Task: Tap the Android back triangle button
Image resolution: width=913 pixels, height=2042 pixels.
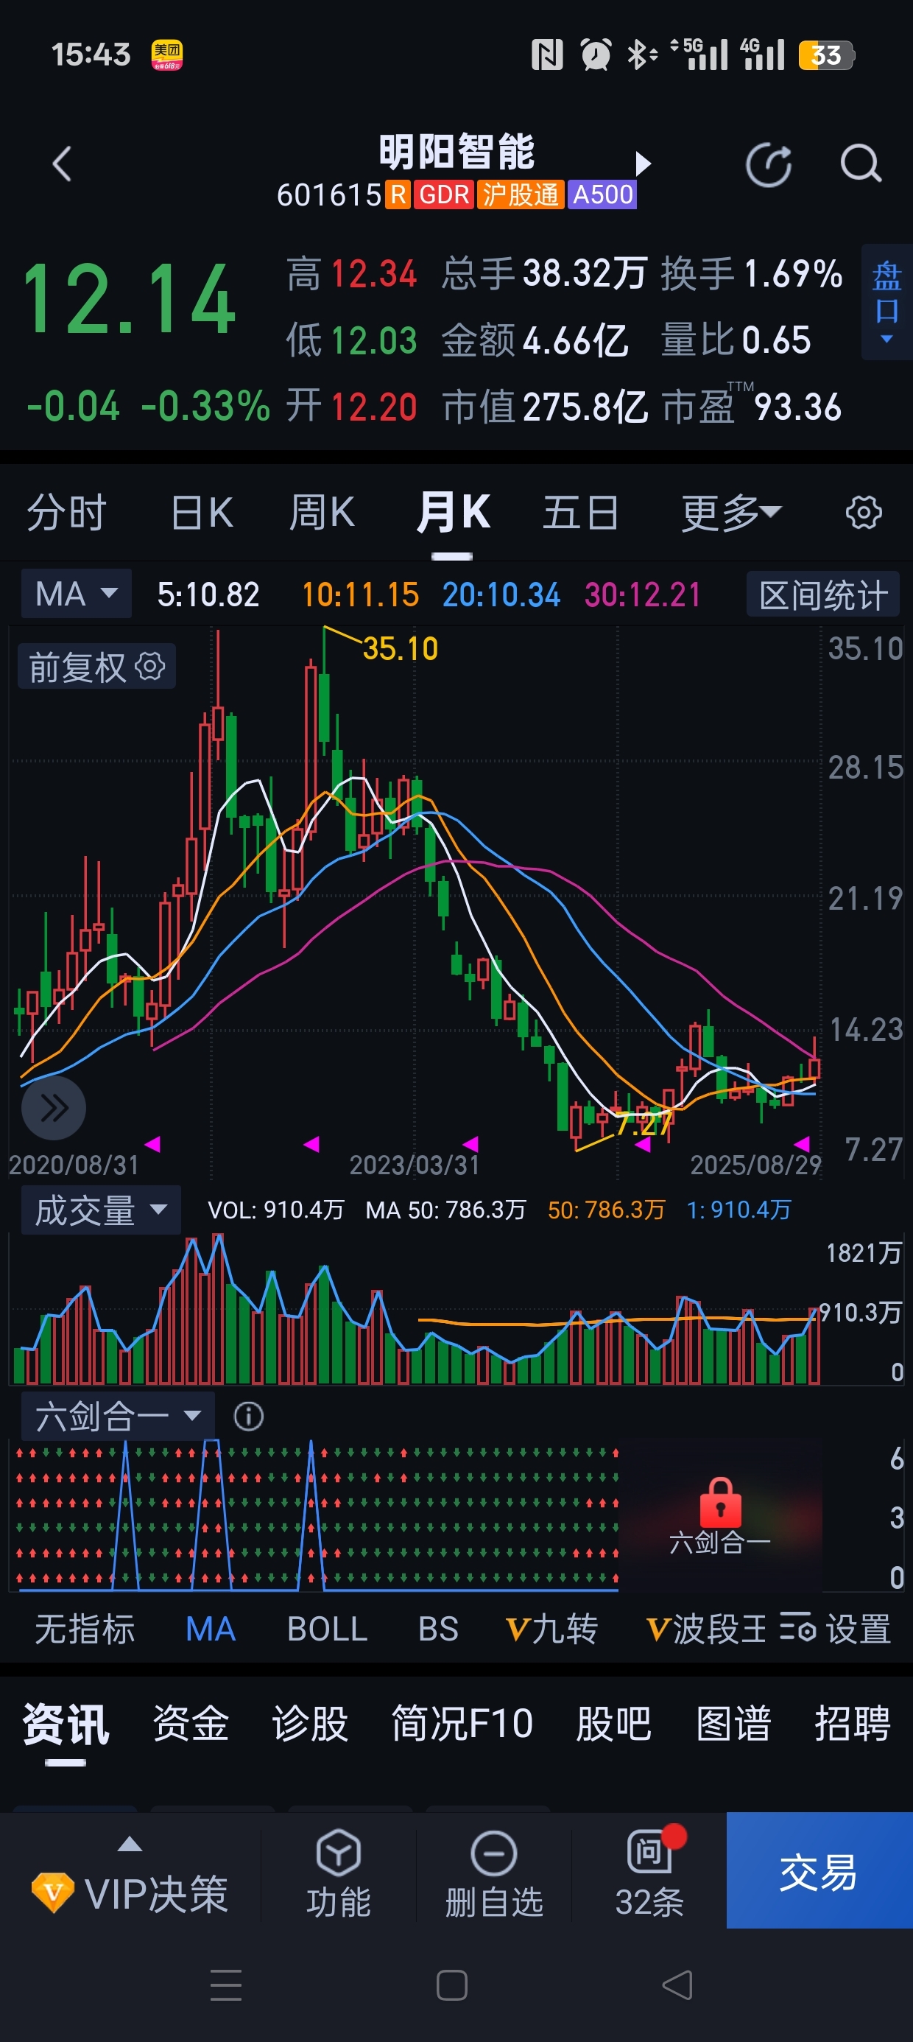Action: pos(677,1985)
